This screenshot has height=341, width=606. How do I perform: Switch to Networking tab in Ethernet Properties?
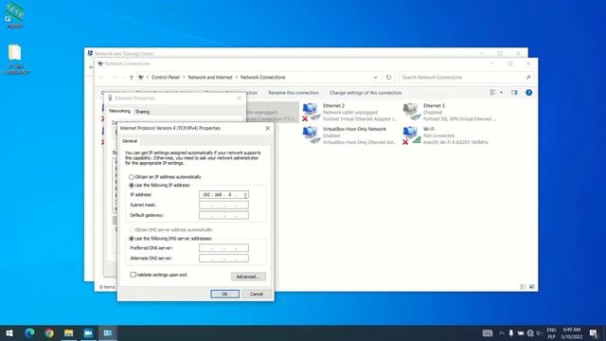[119, 111]
